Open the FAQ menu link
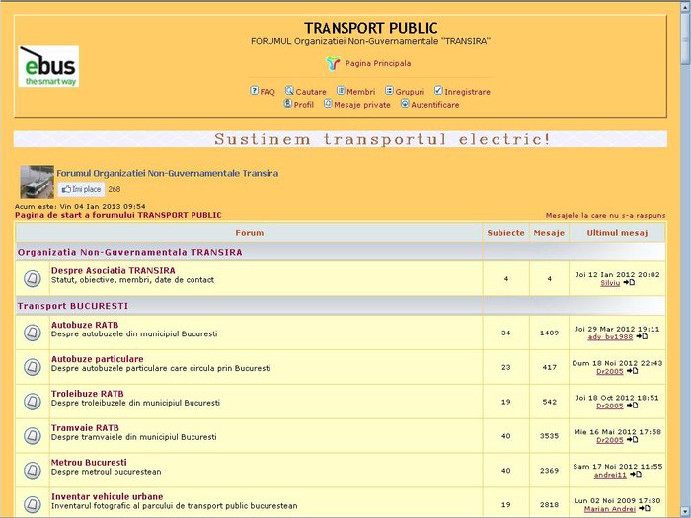This screenshot has width=691, height=518. point(268,92)
